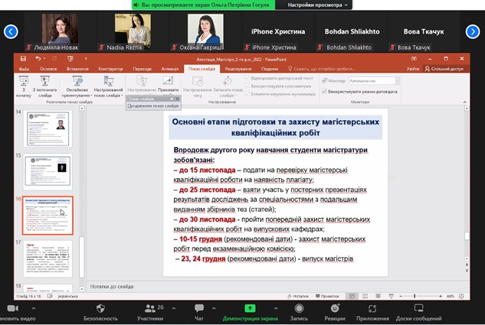The height and width of the screenshot is (325, 485).
Task: Switch to normal view in status bar
Action: [x=352, y=296]
